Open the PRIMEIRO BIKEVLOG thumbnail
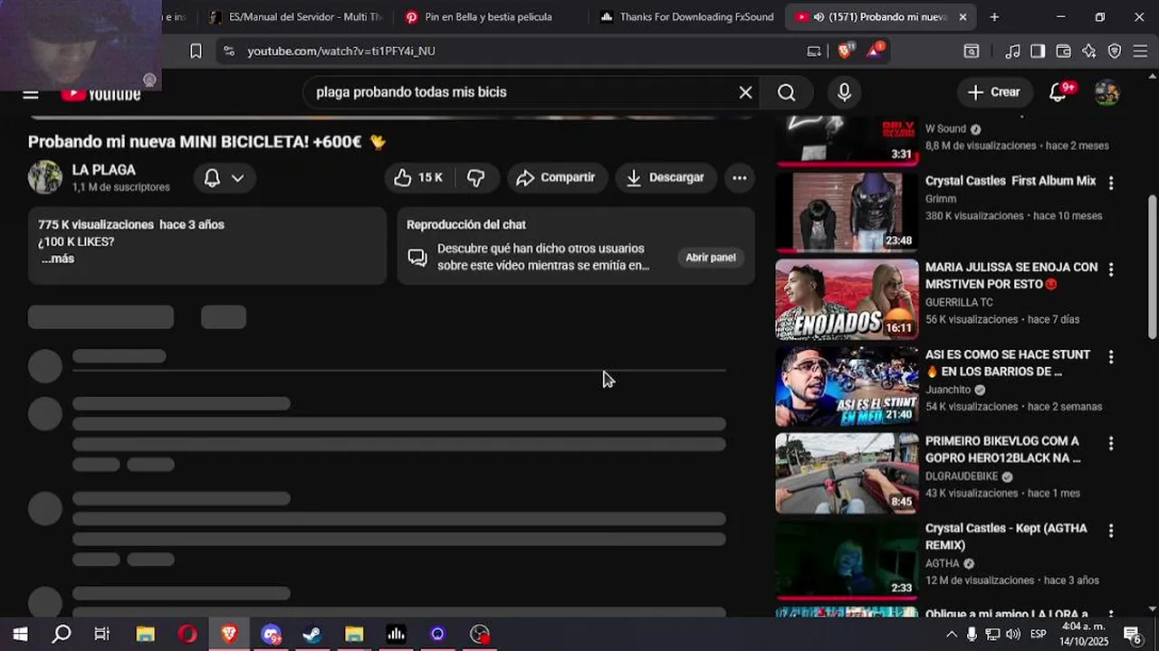This screenshot has height=651, width=1159. coord(847,473)
